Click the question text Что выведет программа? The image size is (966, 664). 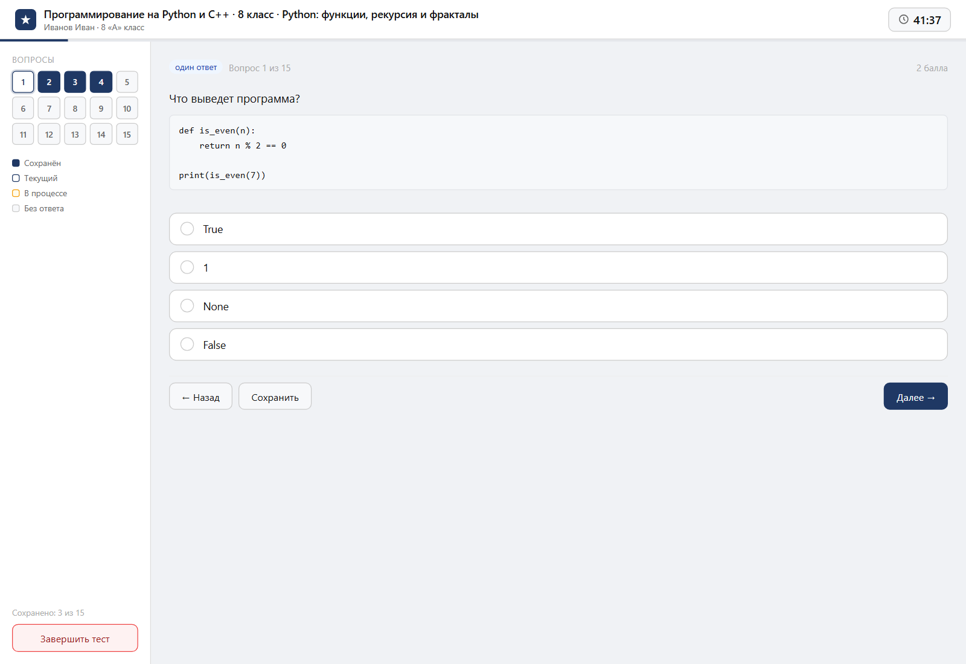pos(234,99)
